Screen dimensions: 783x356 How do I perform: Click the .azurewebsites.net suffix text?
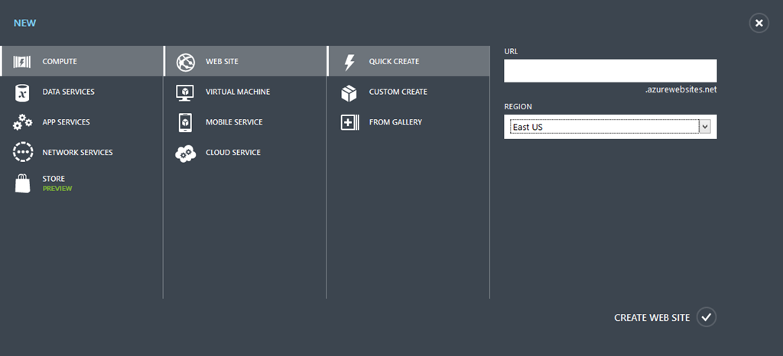[681, 90]
